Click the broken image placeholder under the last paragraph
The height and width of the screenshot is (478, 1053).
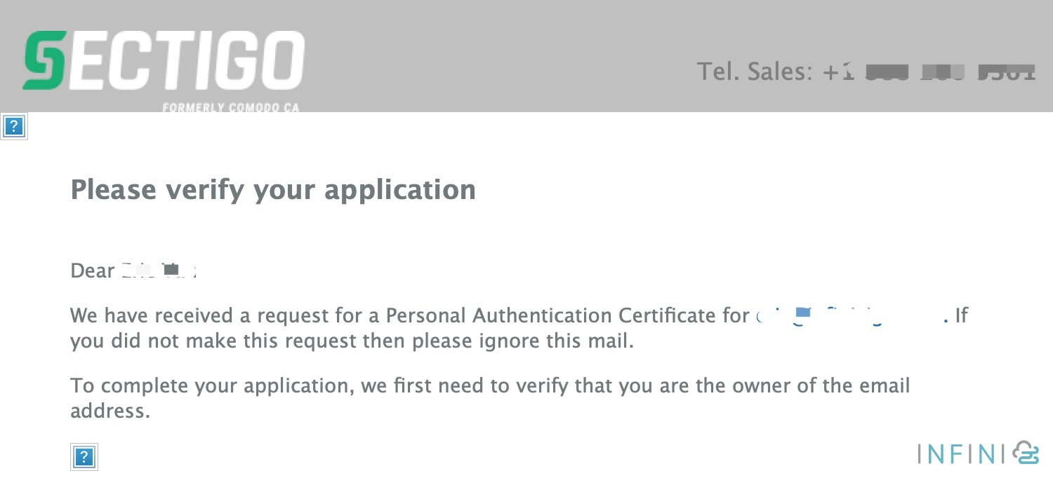point(84,458)
